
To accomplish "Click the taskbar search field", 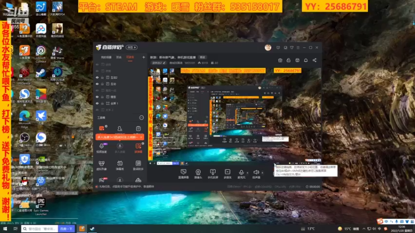I will [40, 229].
